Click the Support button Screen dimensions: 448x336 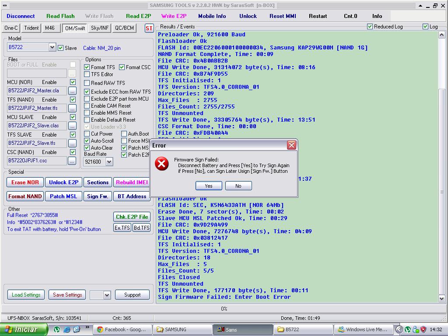[132, 295]
